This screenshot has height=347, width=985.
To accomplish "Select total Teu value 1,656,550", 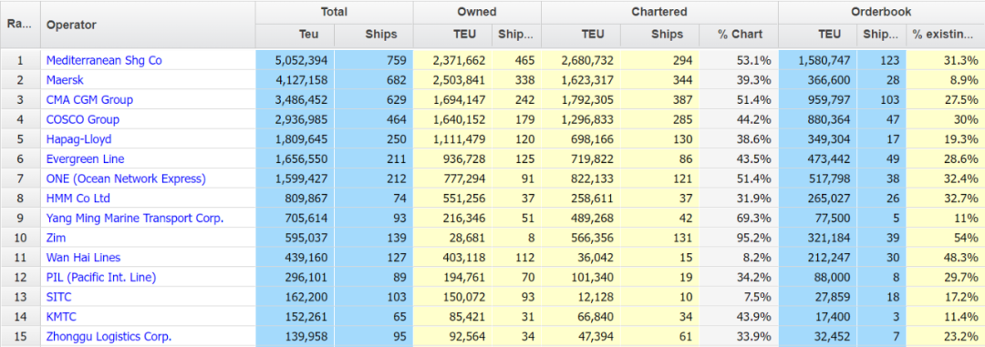I will pyautogui.click(x=302, y=158).
